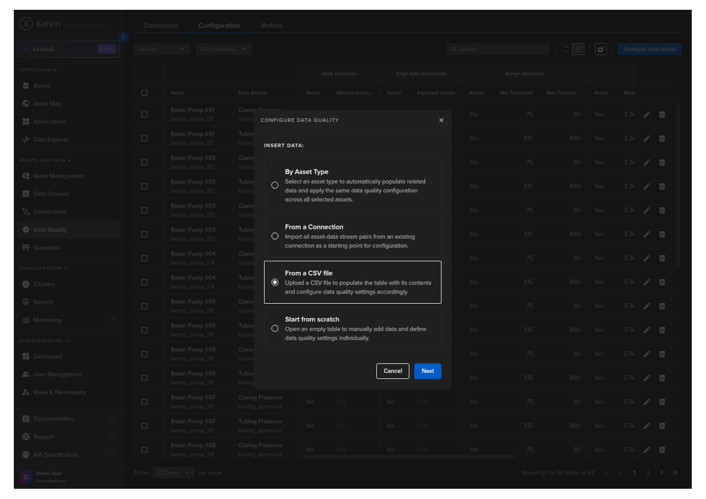Collapse the sidebar using the arrow button
The height and width of the screenshot is (499, 706).
(x=123, y=37)
